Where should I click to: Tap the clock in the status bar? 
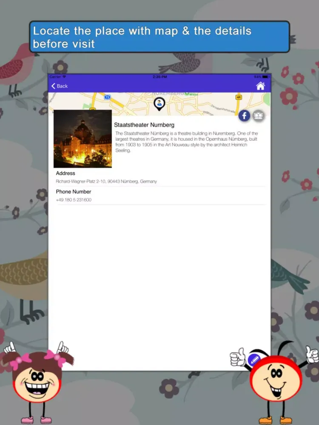click(x=160, y=77)
